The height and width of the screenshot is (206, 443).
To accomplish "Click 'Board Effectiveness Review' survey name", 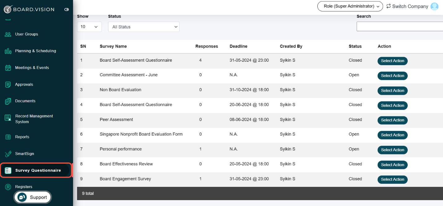I will [x=126, y=164].
